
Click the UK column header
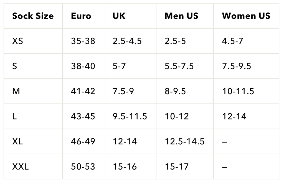[x=119, y=16]
